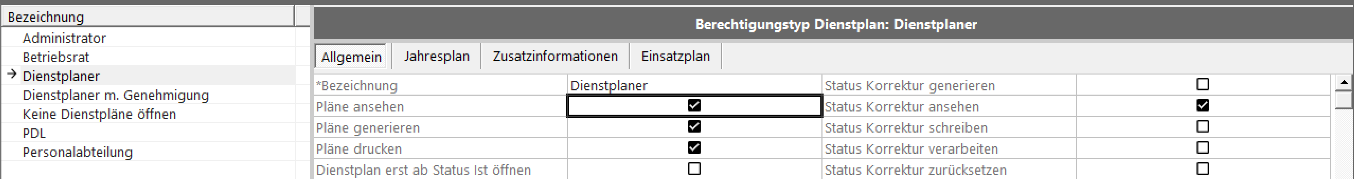Tick Status Korrektur verarbeiten checkbox
The width and height of the screenshot is (1354, 179).
pos(1202,148)
